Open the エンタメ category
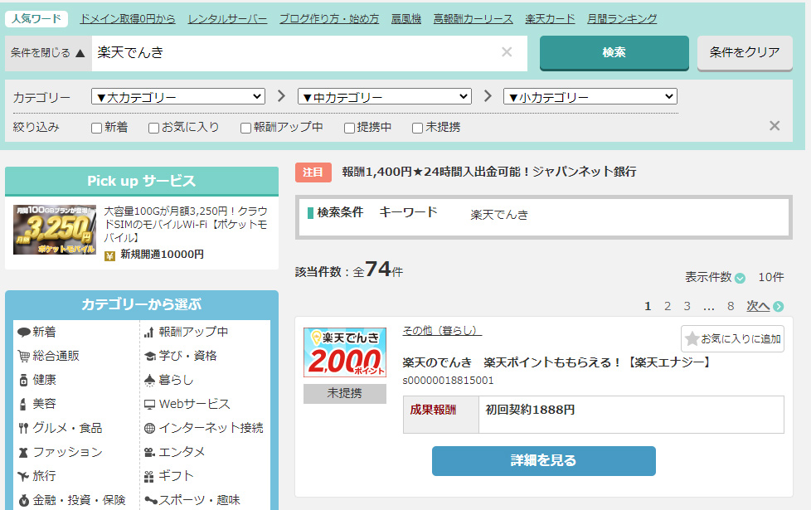This screenshot has width=811, height=510. coord(149,452)
